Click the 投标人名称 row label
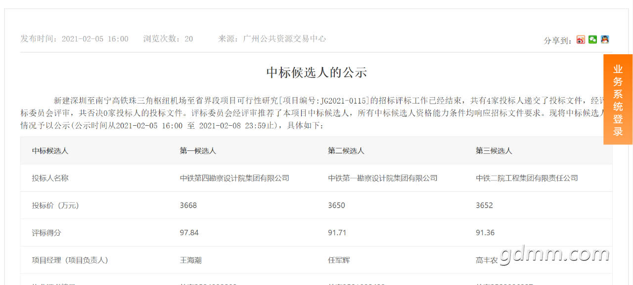Screen dimensions: 633x285 point(50,178)
